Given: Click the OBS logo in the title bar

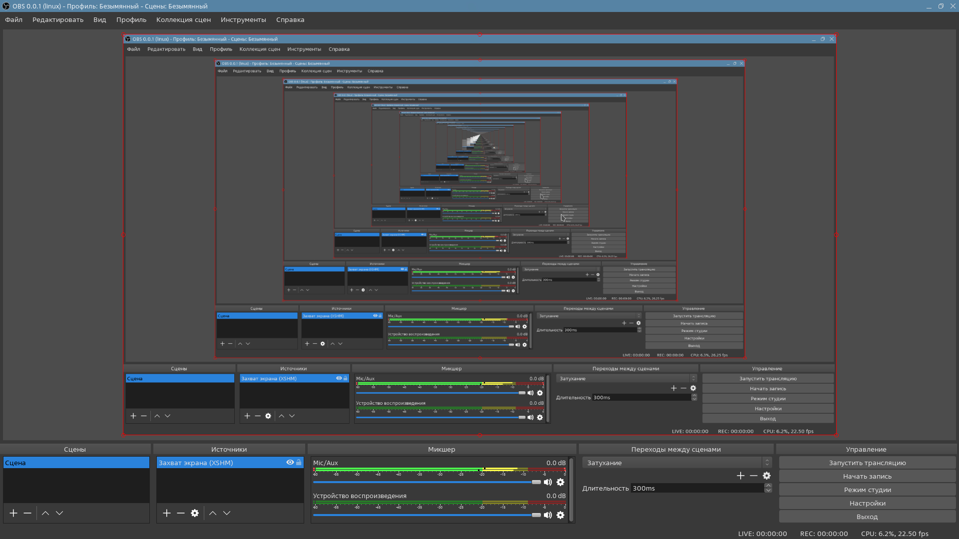Looking at the screenshot, I should (x=6, y=6).
